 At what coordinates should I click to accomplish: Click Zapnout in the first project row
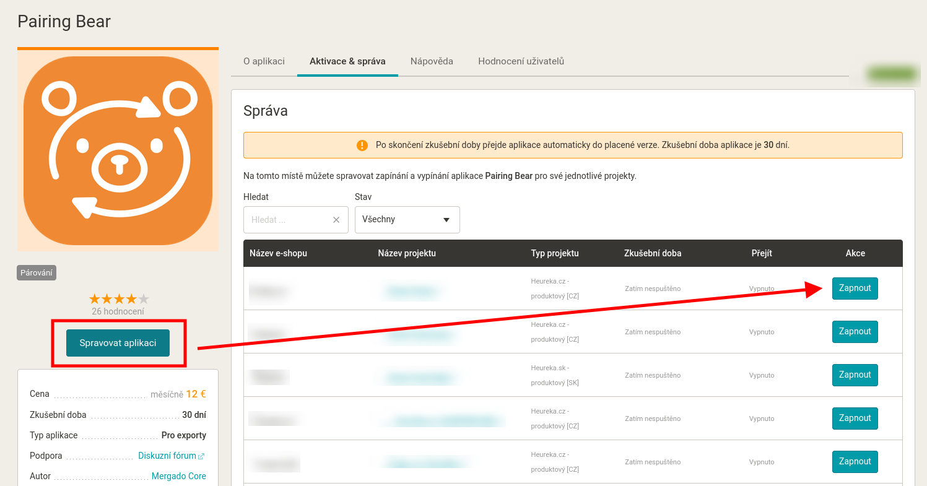click(x=855, y=289)
